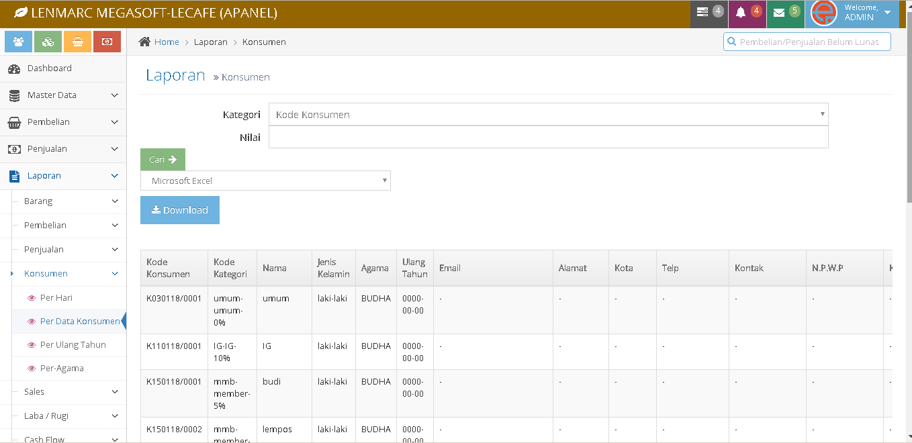Click the blue users group shortcut icon

coord(18,42)
